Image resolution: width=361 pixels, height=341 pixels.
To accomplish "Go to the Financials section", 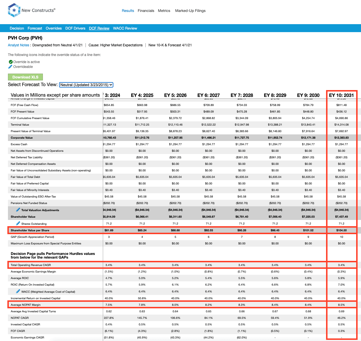I will [146, 11].
